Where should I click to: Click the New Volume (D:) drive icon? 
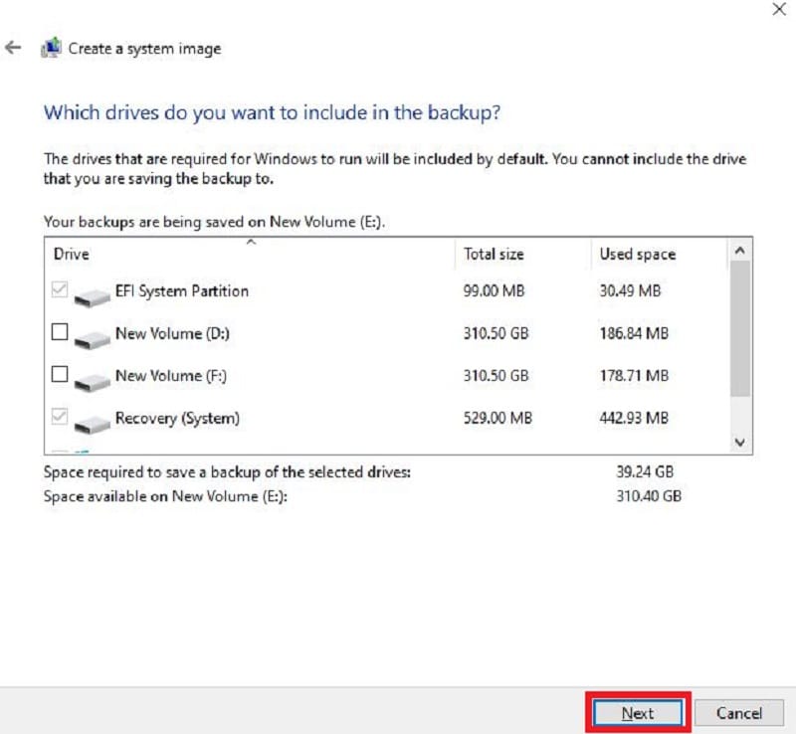[x=92, y=338]
